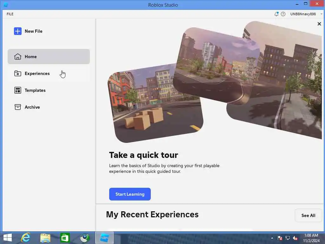Open the Experiences section
The height and width of the screenshot is (244, 325).
point(49,73)
